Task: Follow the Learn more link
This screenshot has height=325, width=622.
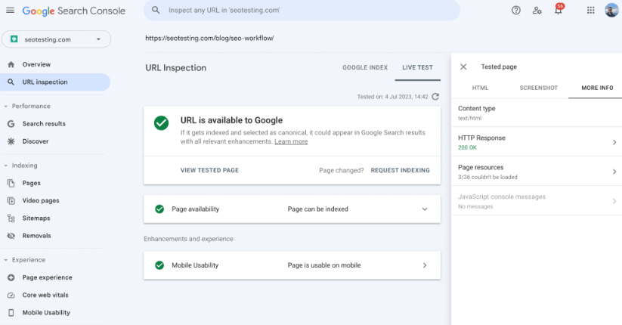Action: click(291, 141)
